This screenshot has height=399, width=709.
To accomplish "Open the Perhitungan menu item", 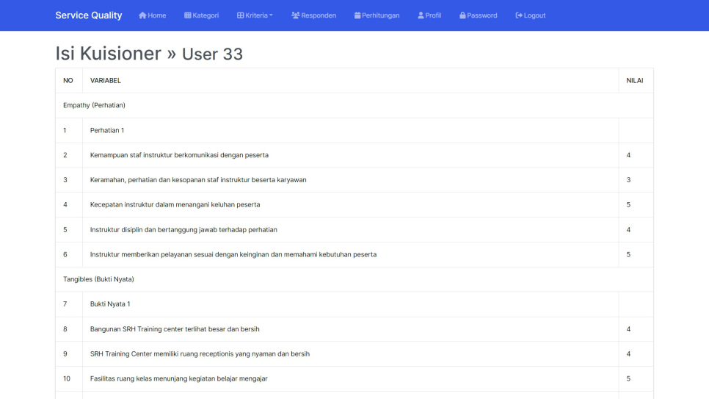I will pyautogui.click(x=377, y=15).
